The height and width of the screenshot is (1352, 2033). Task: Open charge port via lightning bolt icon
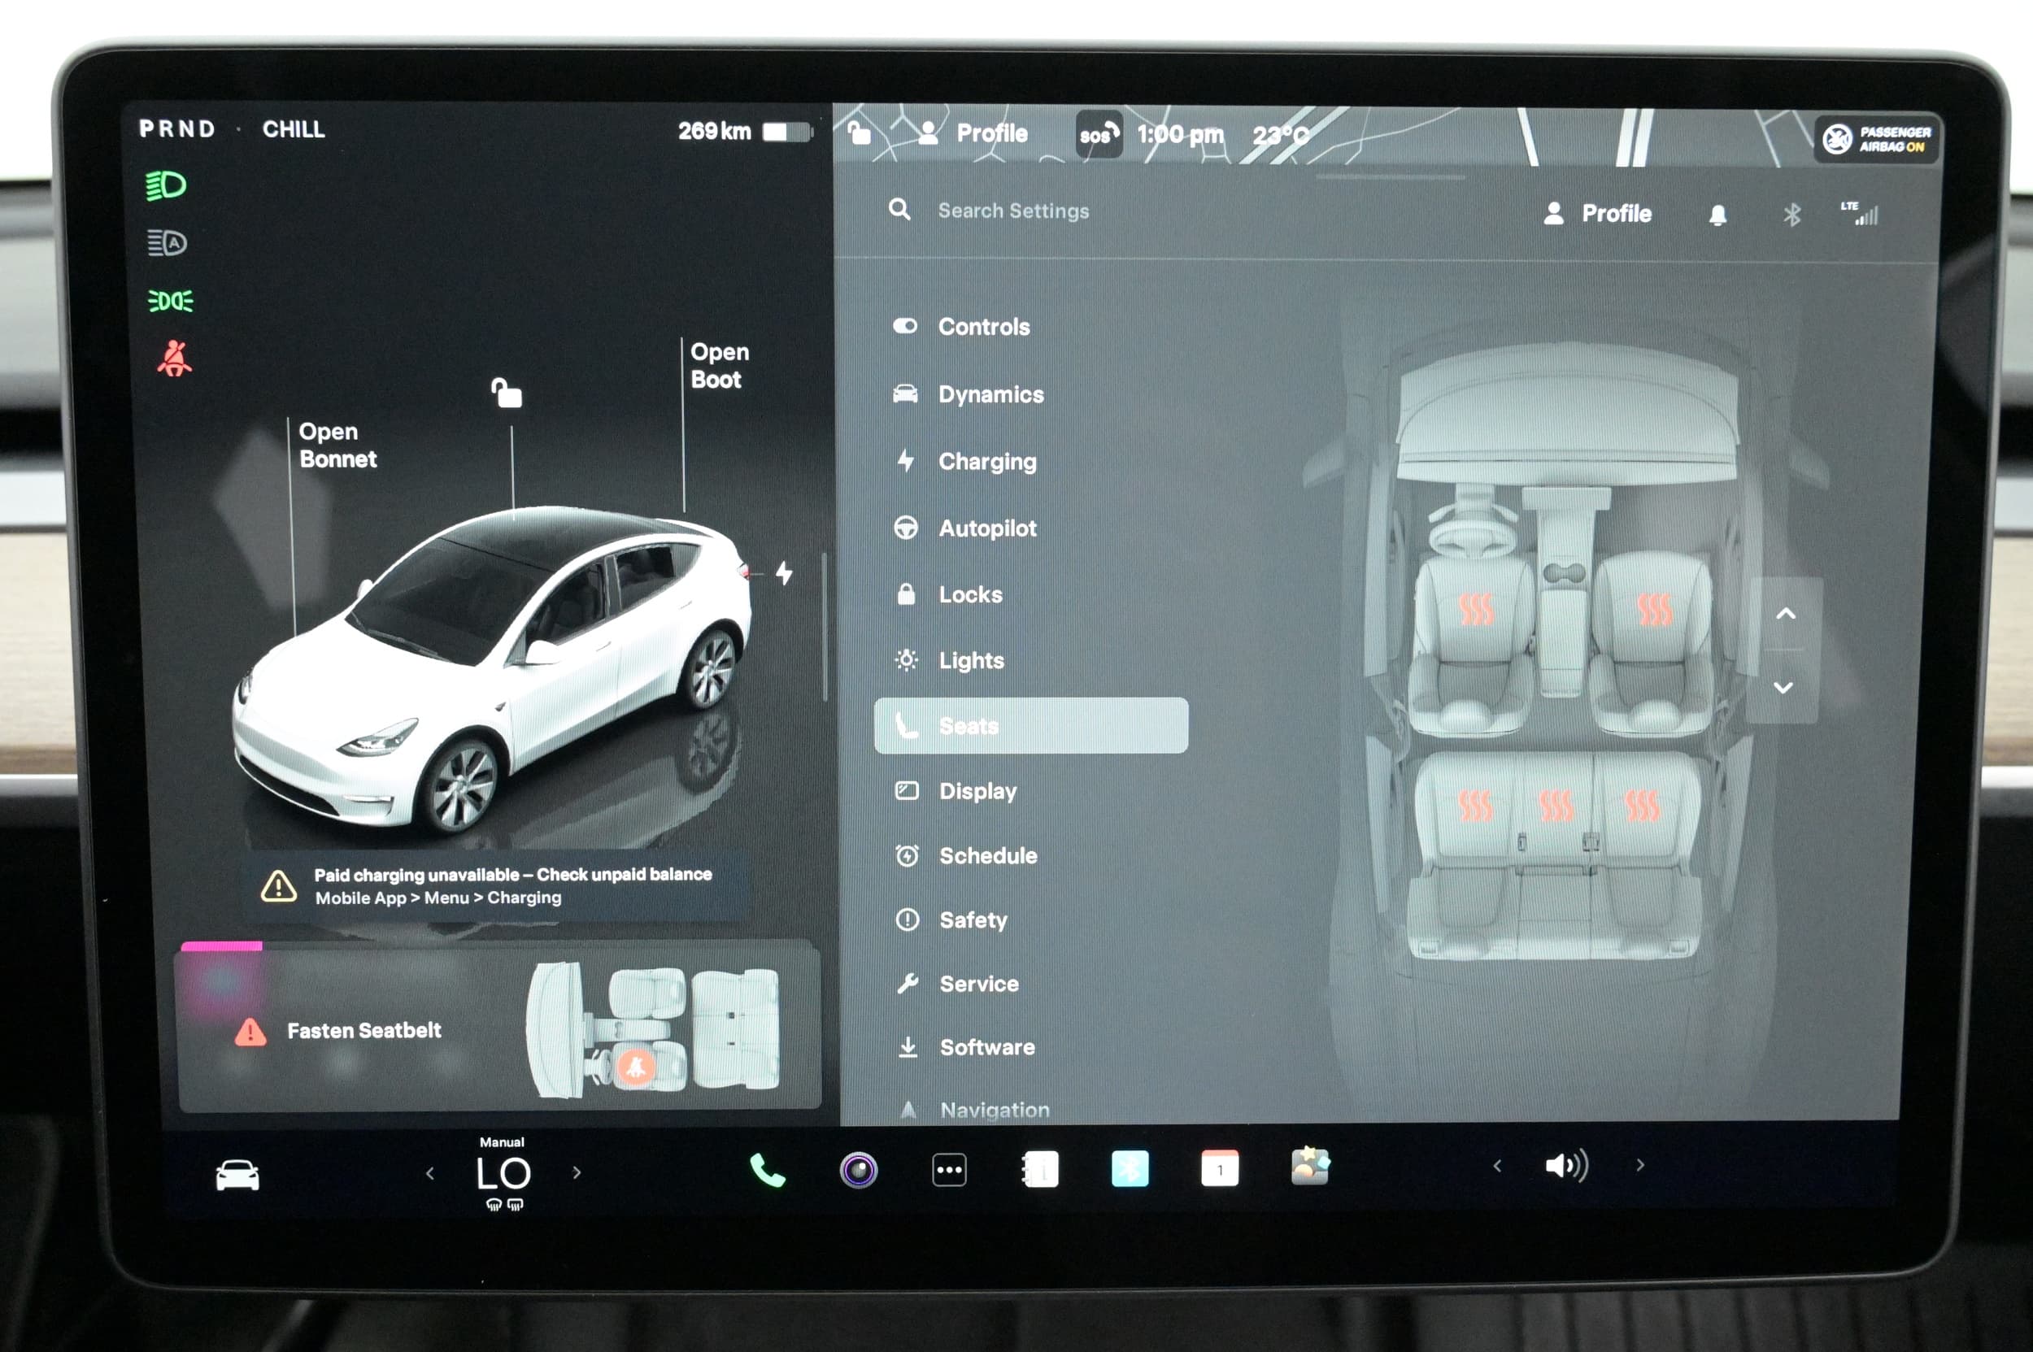click(x=783, y=572)
